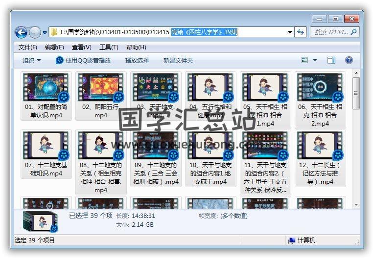Select the 02、阴阳五行.mp4 video thumbnail

pyautogui.click(x=101, y=88)
